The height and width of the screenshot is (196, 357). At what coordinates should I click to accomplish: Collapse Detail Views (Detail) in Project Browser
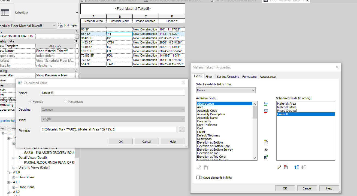click(14, 158)
